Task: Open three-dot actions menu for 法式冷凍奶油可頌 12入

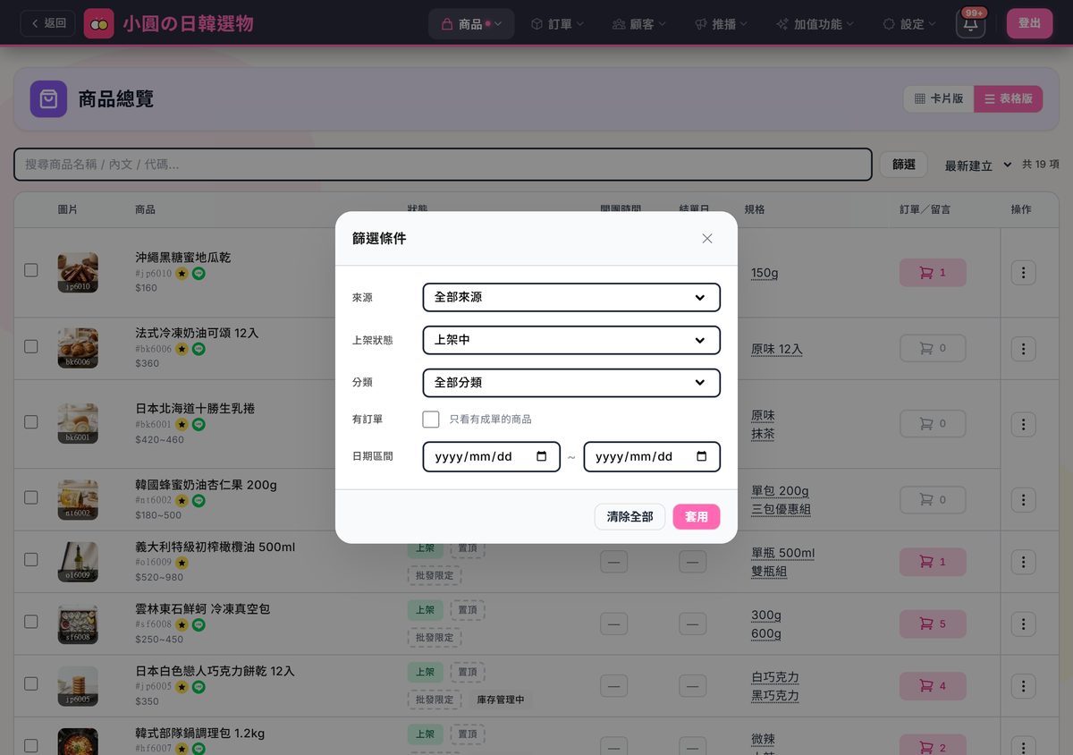Action: click(1024, 348)
